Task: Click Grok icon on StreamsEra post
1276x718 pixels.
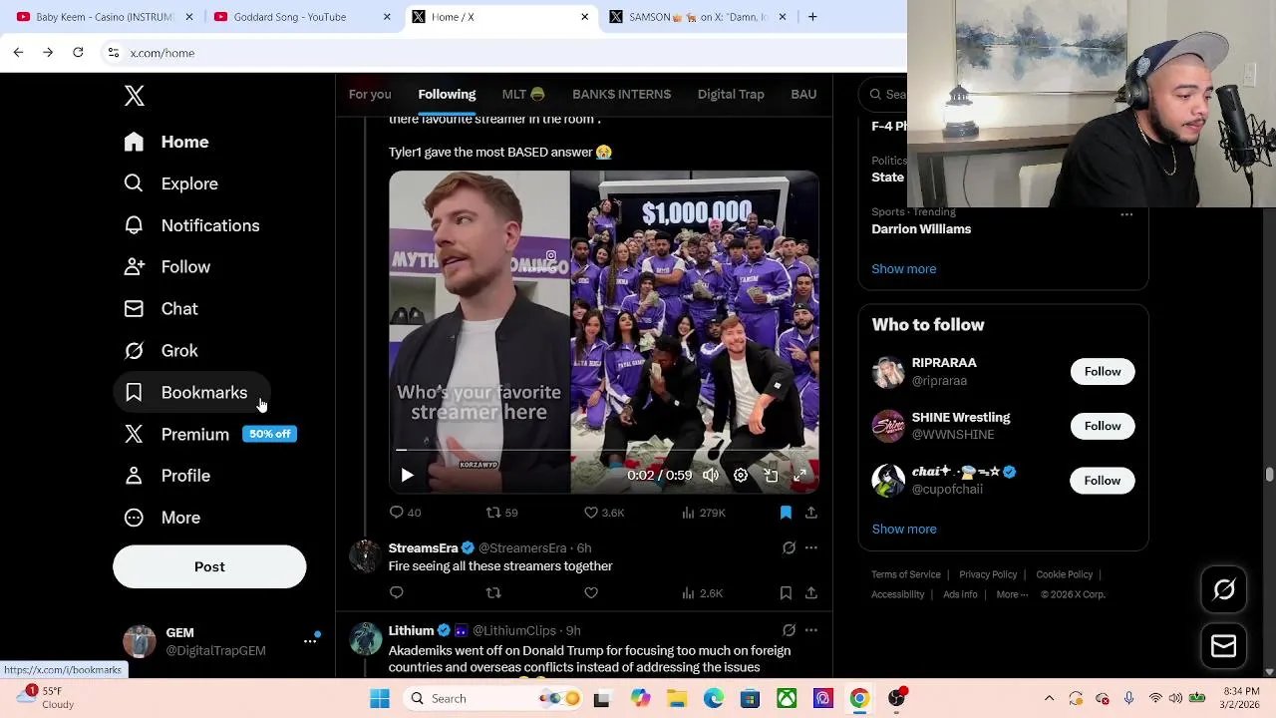Action: [789, 547]
